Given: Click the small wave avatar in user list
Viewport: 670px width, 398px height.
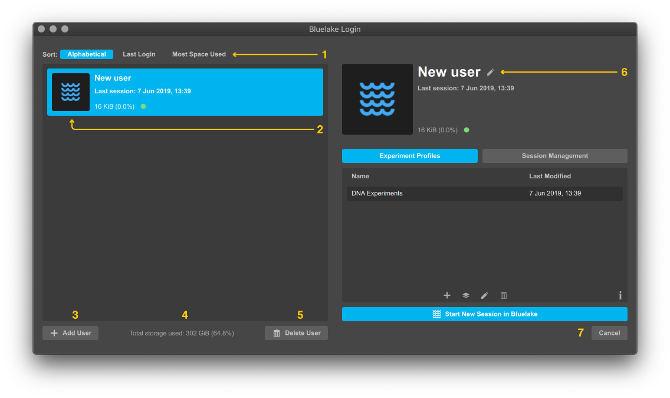Looking at the screenshot, I should click(x=71, y=92).
